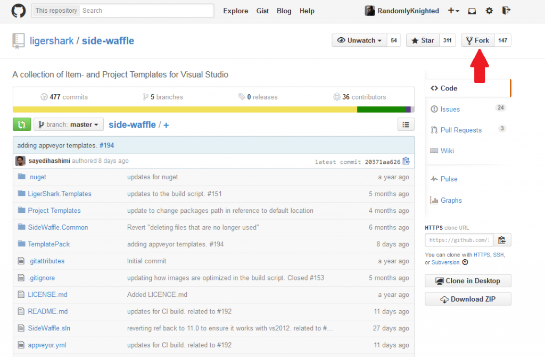Open the branch: master dropdown
The height and width of the screenshot is (357, 545).
[x=68, y=124]
